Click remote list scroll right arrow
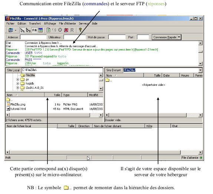This screenshot has height=194, width=213. [x=200, y=115]
